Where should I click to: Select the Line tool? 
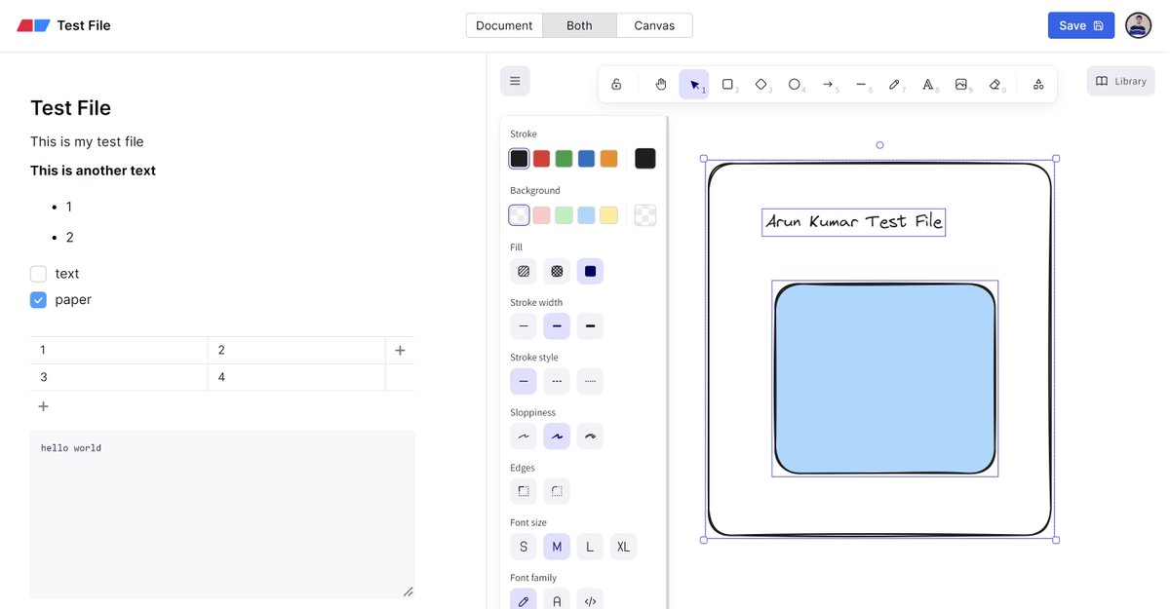click(x=861, y=85)
